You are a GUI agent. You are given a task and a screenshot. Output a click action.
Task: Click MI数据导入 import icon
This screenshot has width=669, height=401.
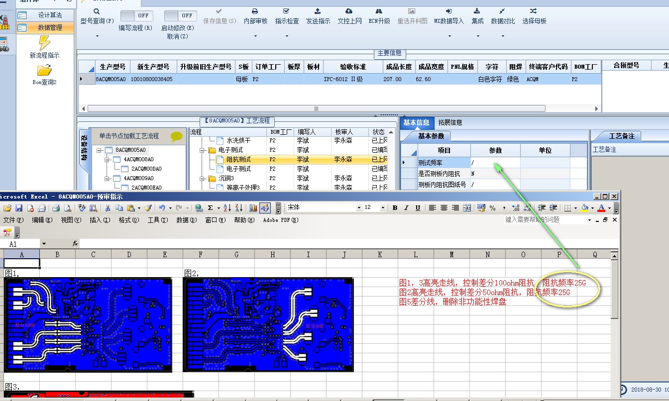pos(448,11)
